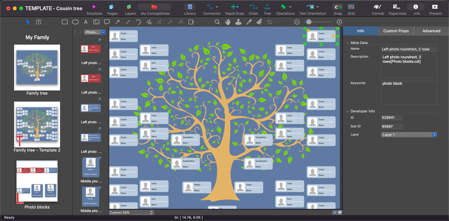The height and width of the screenshot is (221, 449).
Task: Select the Rectangle shape tool
Action: click(x=65, y=22)
